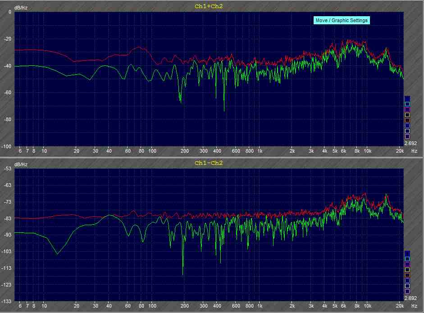Viewport: 424px width, 313px height.
Task: Select the bottom pink trace box in the Ch1+Ch2 graph
Action: pyautogui.click(x=407, y=136)
